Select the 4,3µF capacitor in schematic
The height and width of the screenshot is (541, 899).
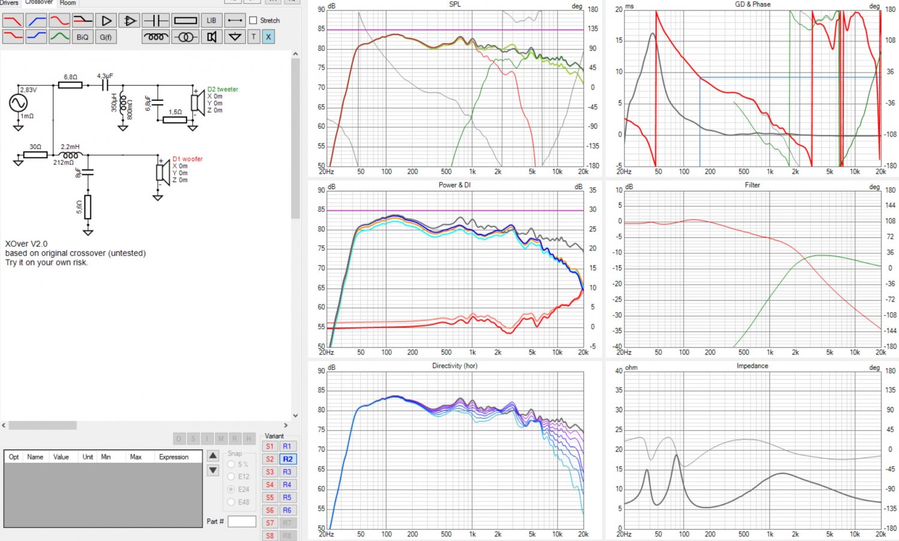(105, 84)
